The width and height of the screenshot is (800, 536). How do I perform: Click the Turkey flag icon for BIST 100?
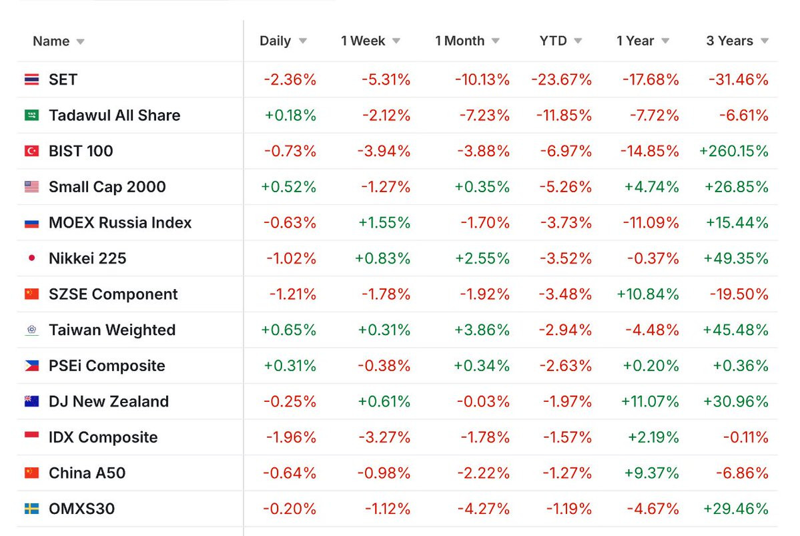31,151
